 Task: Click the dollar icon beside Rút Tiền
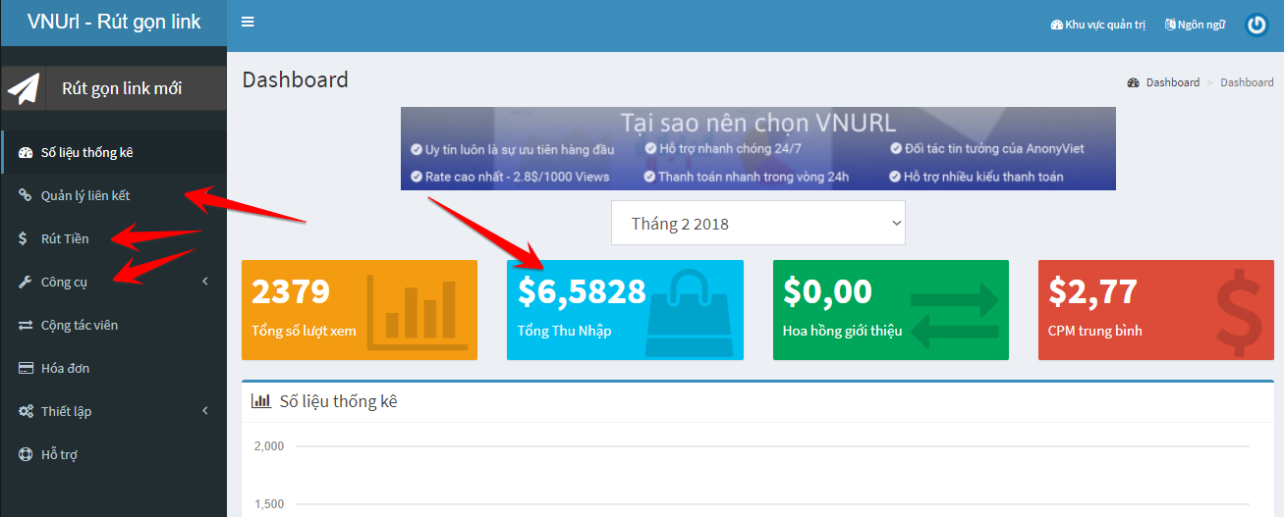pos(24,238)
